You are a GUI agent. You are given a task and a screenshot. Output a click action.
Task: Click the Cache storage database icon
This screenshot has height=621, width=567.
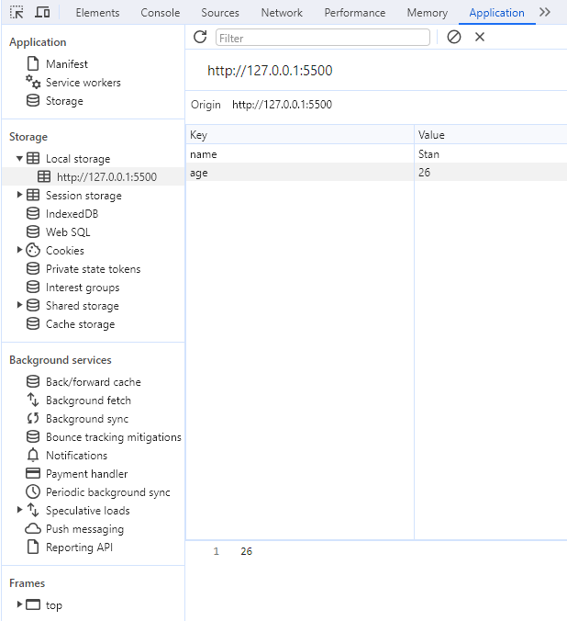pyautogui.click(x=33, y=323)
